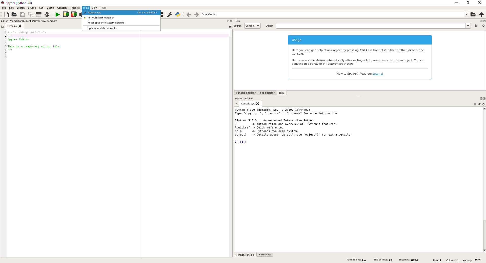Select the IPython console bottom tab
The image size is (486, 263).
[245, 255]
